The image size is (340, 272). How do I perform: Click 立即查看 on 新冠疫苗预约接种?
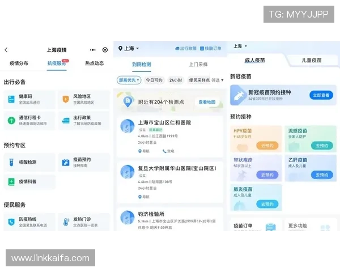(x=321, y=95)
